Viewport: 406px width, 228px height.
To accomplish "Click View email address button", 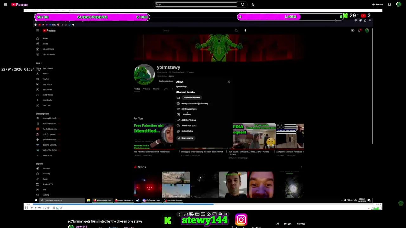I will [192, 98].
